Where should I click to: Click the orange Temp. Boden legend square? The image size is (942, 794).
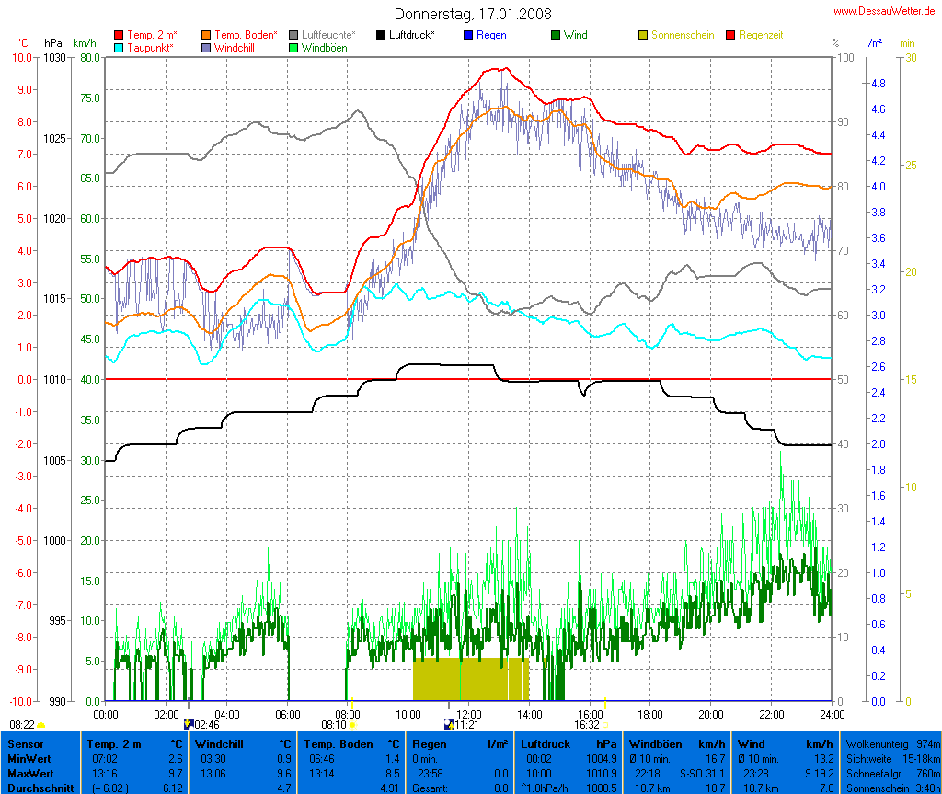click(205, 35)
